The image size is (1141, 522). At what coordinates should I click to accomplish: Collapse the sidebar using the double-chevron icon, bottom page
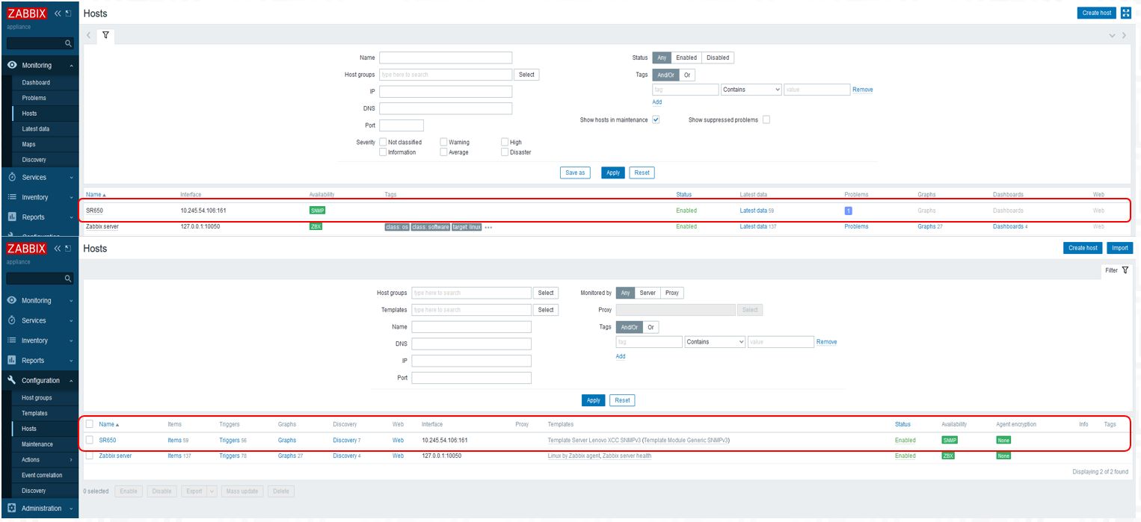pos(58,248)
